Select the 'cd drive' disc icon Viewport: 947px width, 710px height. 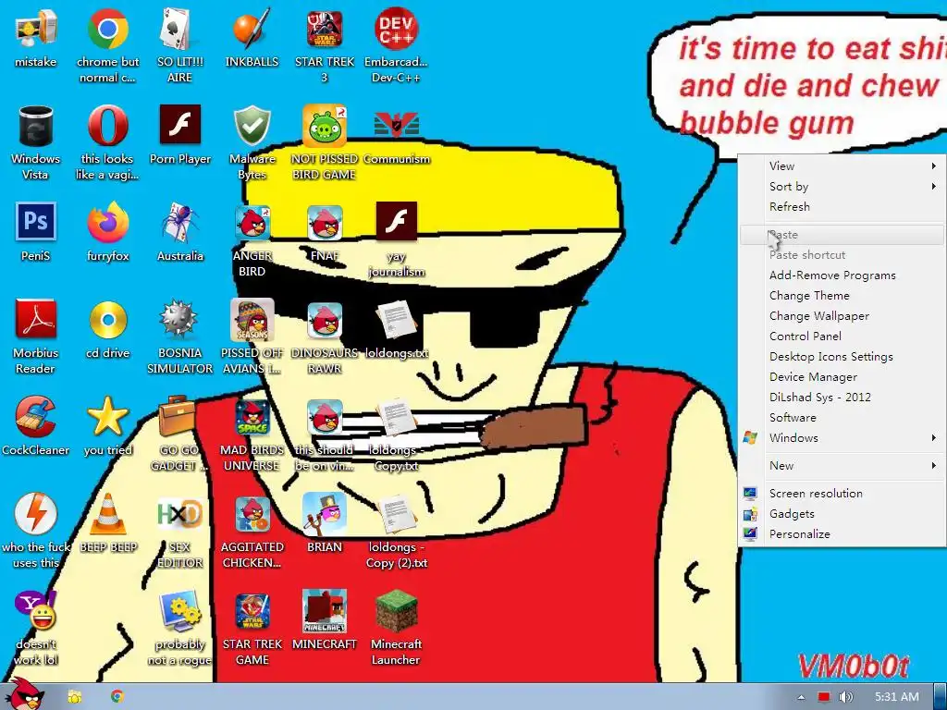click(x=107, y=330)
